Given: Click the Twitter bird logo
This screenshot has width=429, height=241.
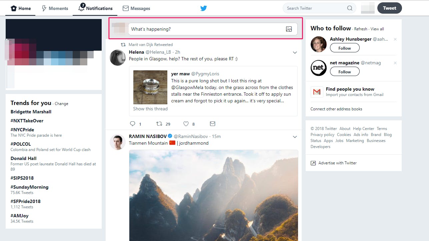Looking at the screenshot, I should [x=204, y=8].
